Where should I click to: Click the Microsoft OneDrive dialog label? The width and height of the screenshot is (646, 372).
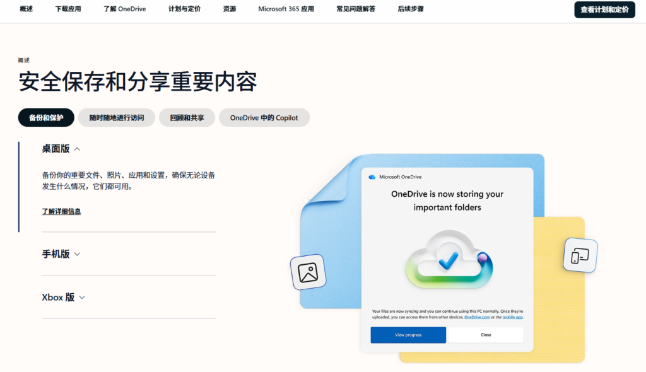pyautogui.click(x=400, y=177)
